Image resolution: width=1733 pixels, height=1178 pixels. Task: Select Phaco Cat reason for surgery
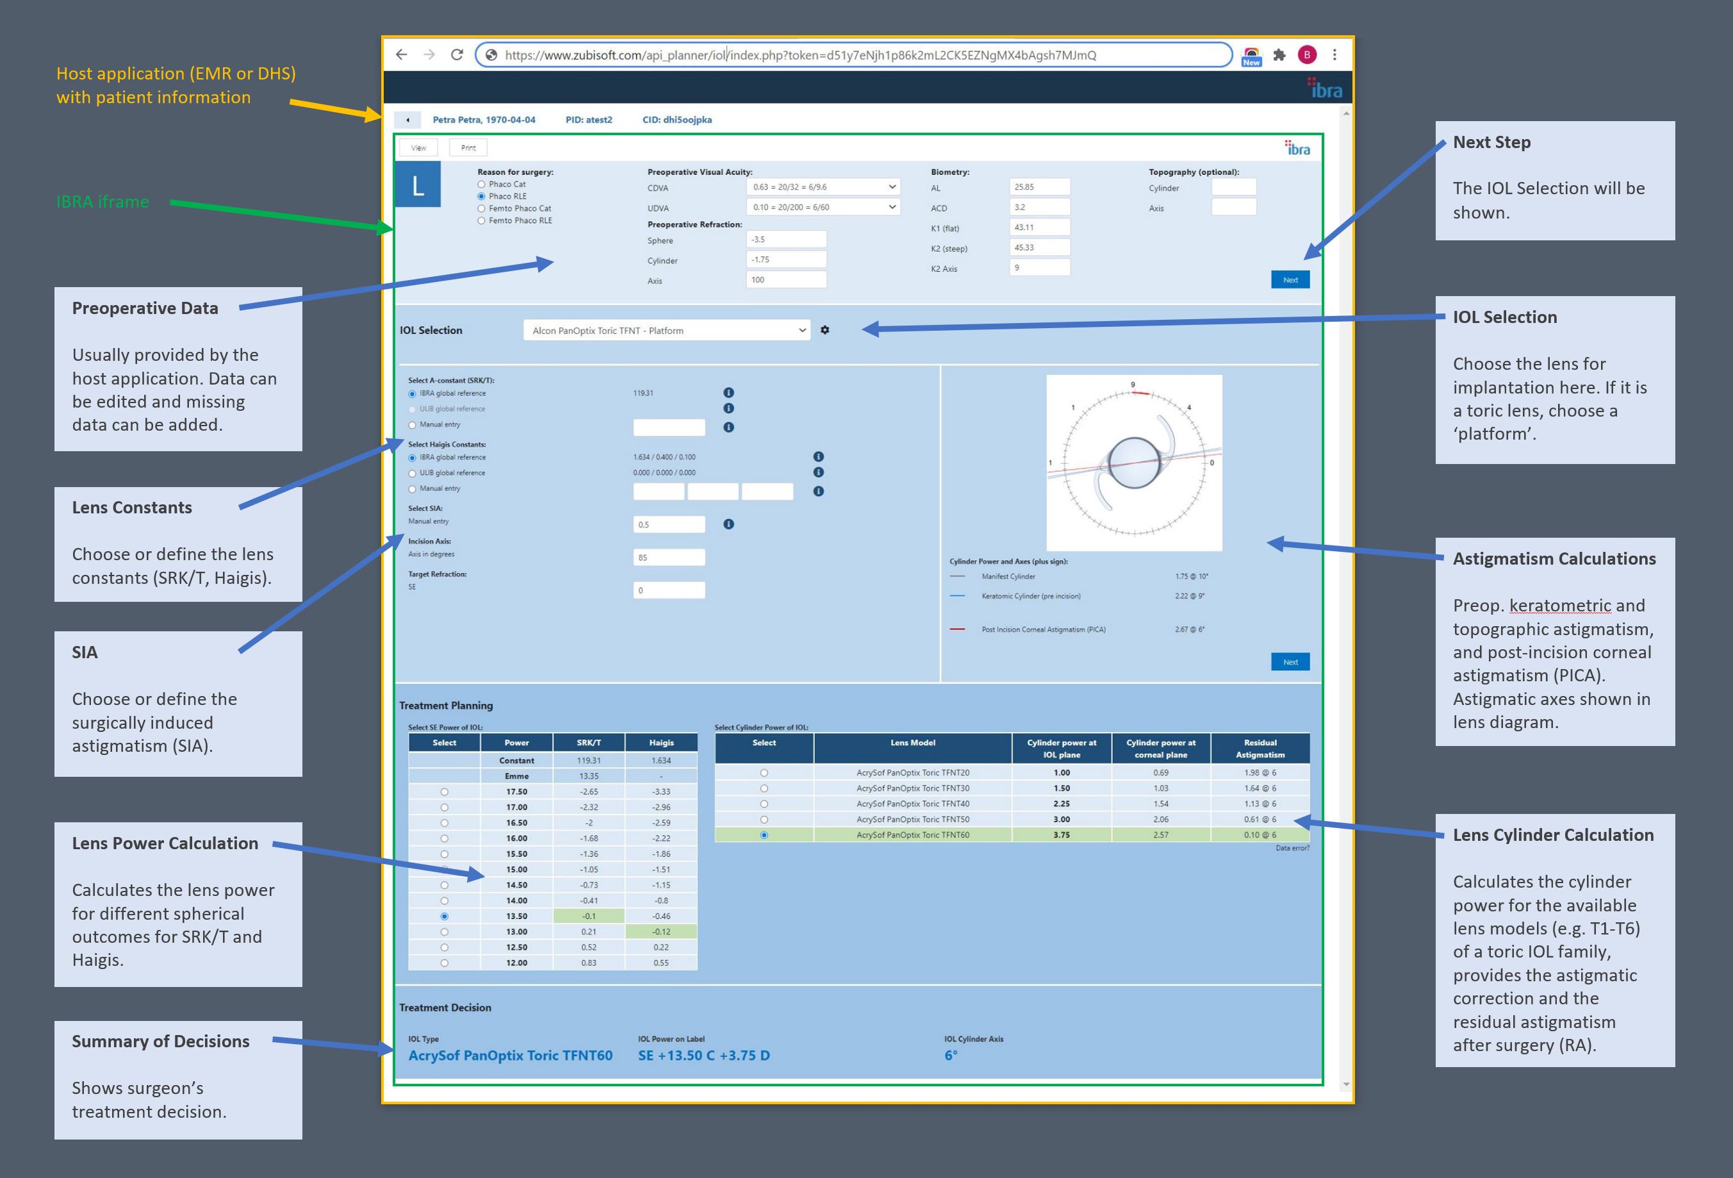pyautogui.click(x=481, y=185)
